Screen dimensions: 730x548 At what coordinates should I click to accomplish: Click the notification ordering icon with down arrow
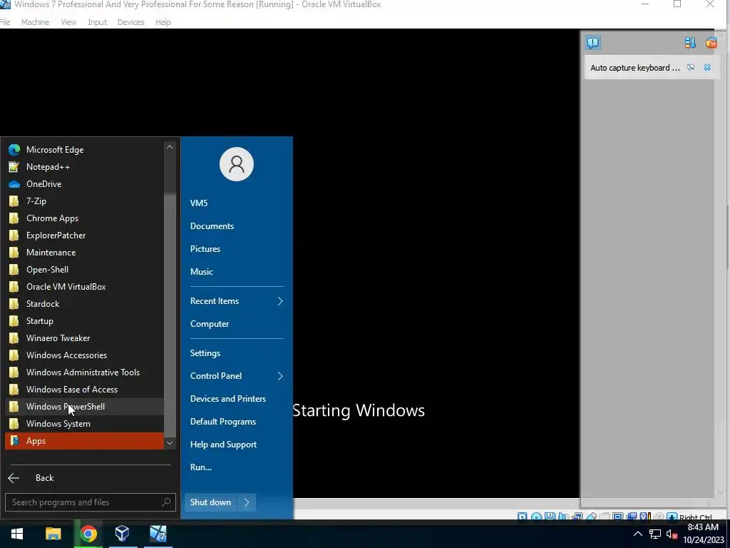(690, 43)
